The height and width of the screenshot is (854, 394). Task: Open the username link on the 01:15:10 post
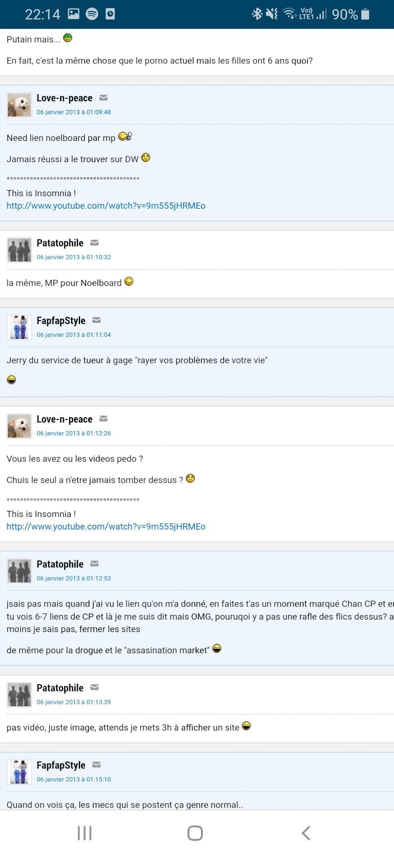click(61, 765)
